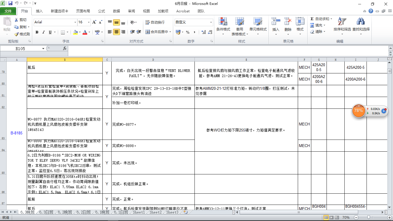Center text horizontally

[117, 32]
